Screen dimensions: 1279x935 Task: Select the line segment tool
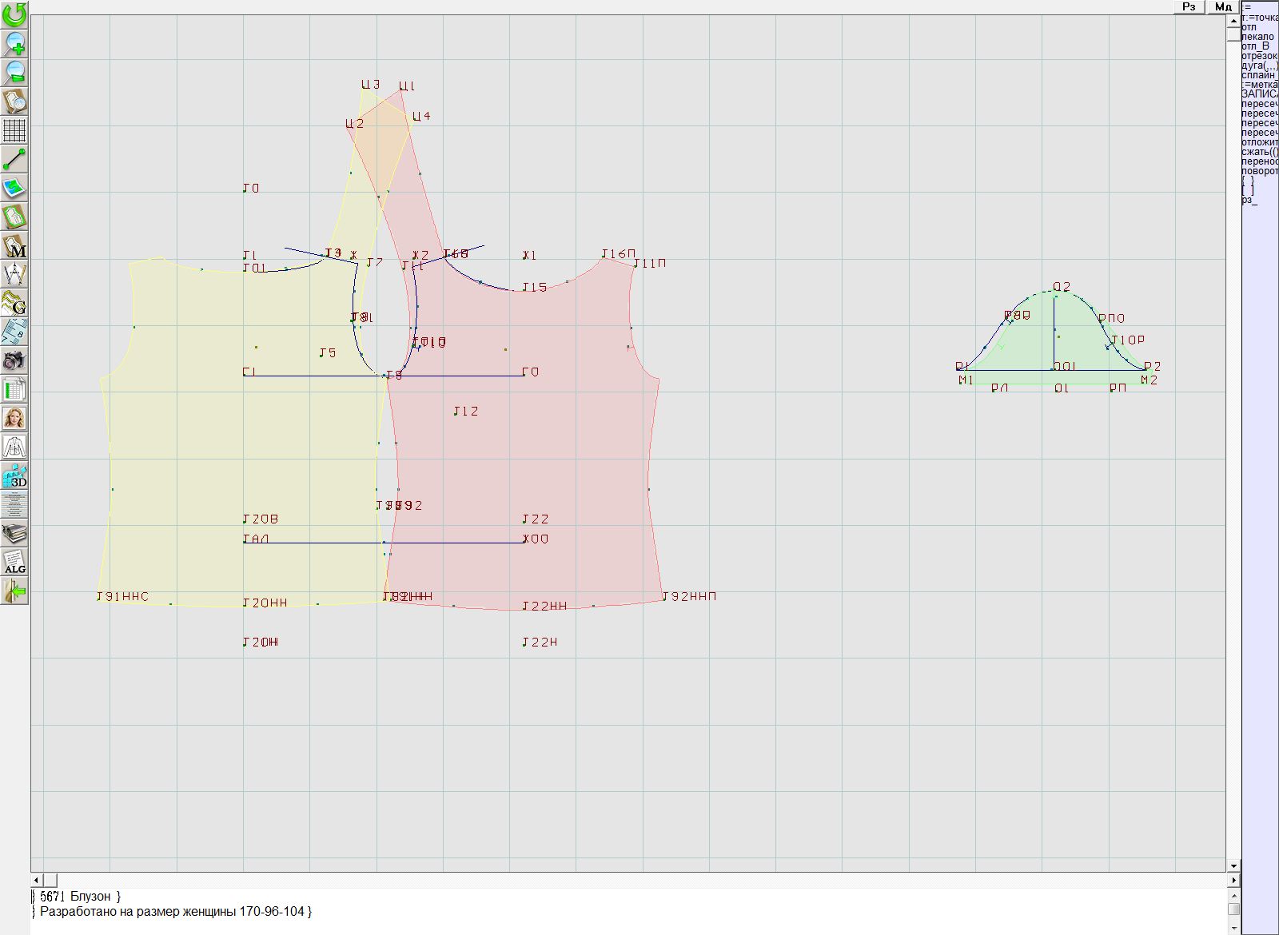(14, 159)
